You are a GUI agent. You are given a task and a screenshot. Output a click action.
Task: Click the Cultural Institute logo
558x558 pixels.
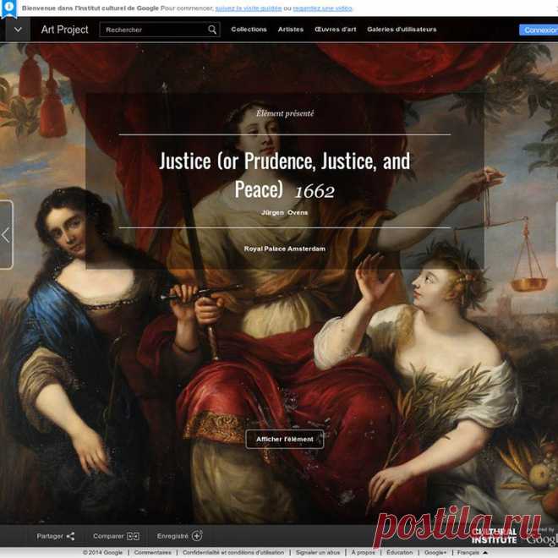point(494,536)
